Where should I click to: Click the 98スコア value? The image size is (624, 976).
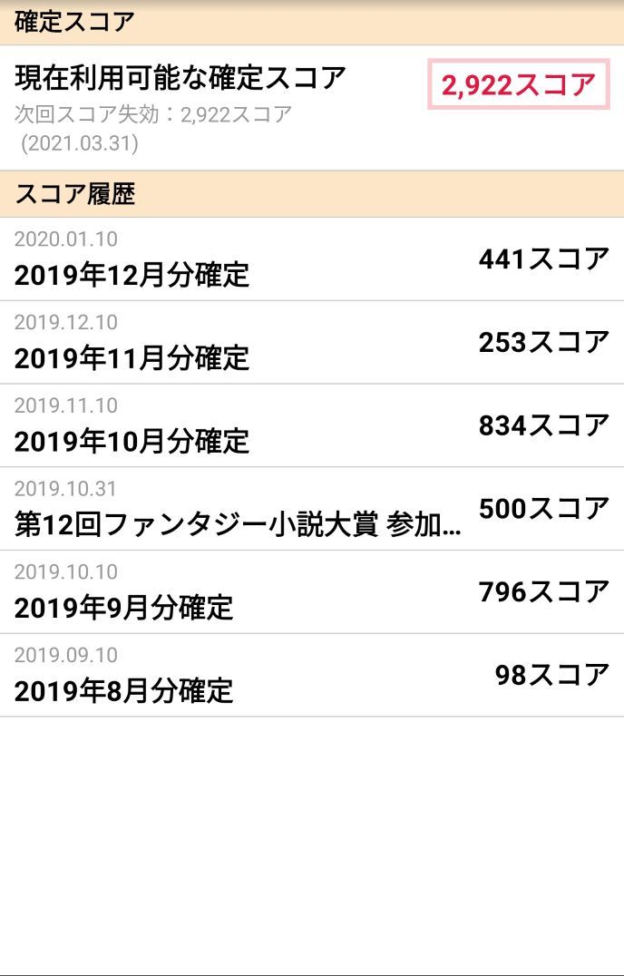point(551,675)
